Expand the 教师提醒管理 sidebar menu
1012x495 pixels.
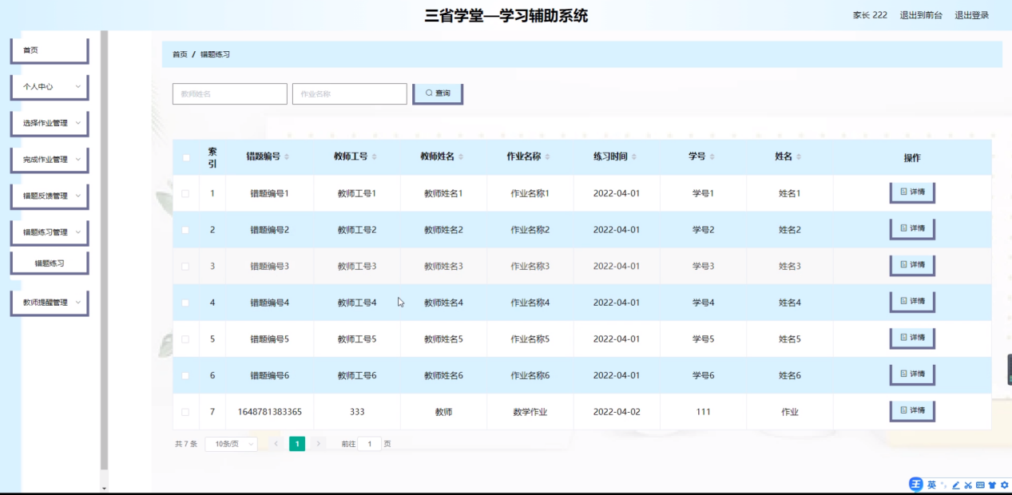pos(50,303)
